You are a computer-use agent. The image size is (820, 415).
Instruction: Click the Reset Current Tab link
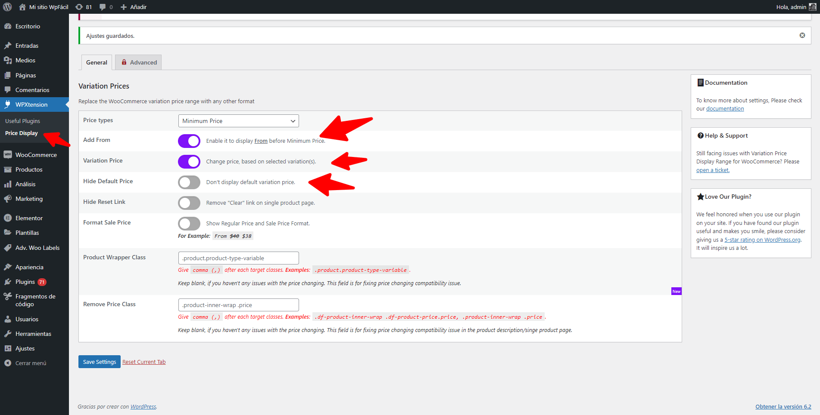coord(144,362)
